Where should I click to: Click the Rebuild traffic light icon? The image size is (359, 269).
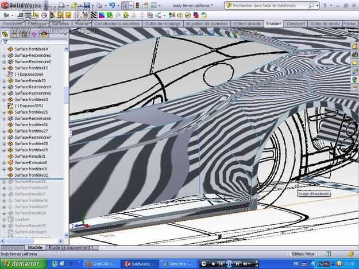coord(137,5)
